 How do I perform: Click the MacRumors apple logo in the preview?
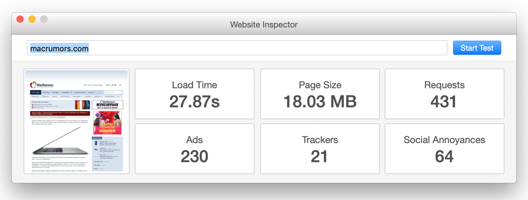pos(33,85)
